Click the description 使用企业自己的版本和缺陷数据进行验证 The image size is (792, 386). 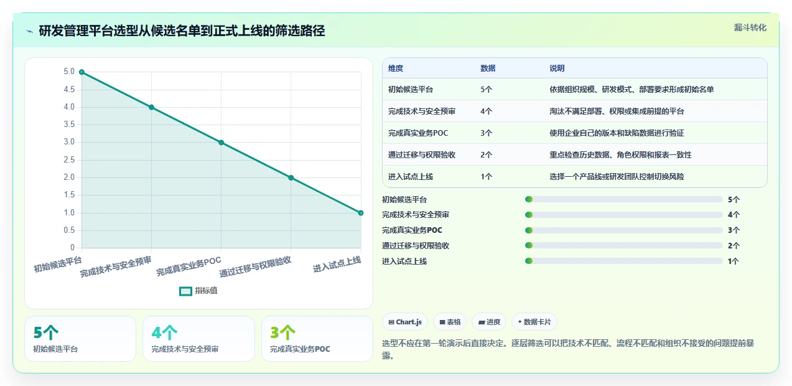click(x=617, y=133)
